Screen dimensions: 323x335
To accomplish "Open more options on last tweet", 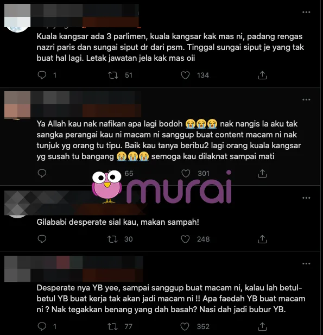I will [306, 264].
